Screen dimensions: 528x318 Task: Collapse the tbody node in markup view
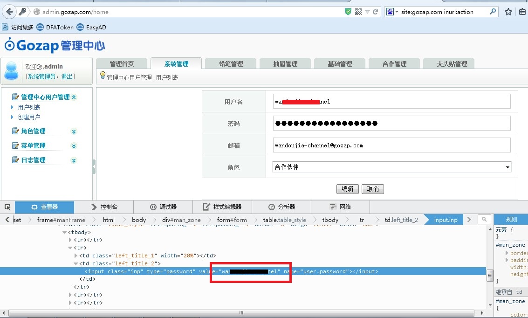[64, 232]
